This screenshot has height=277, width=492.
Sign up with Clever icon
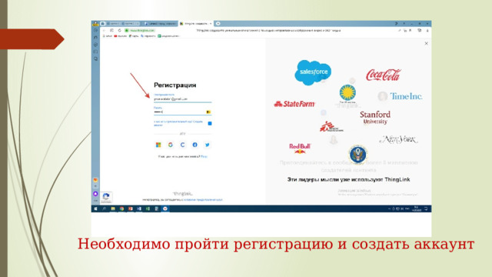(x=183, y=145)
